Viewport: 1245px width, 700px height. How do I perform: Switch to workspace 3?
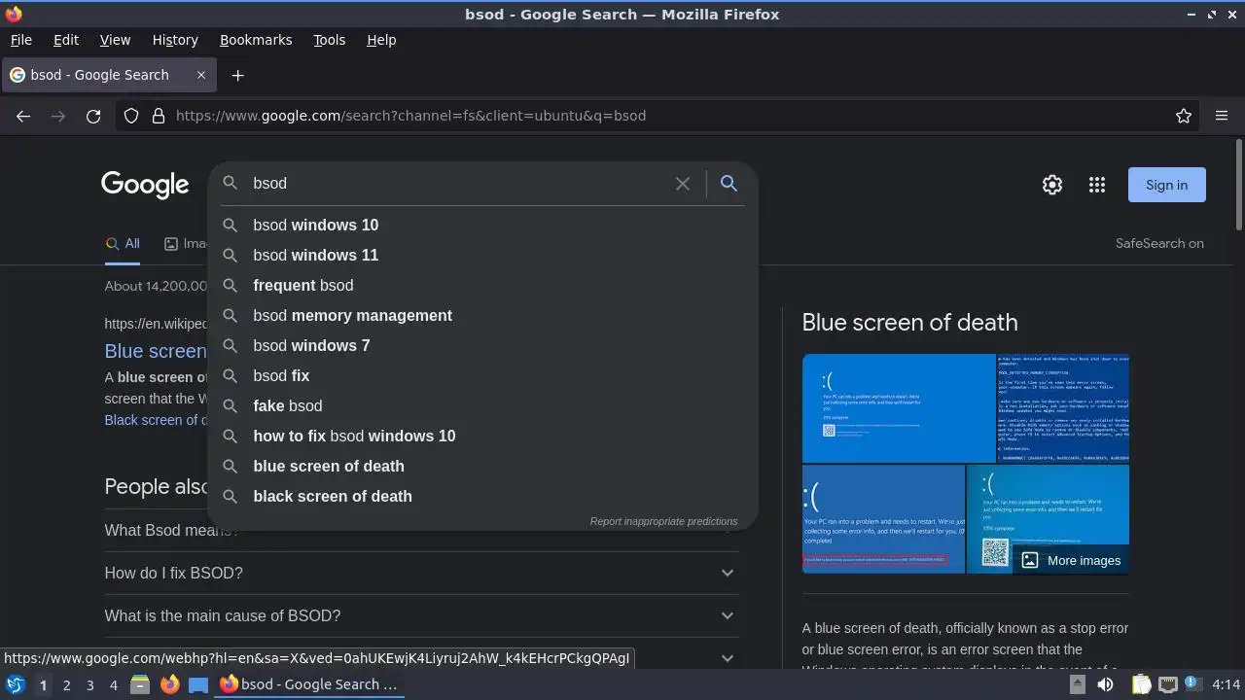[89, 684]
